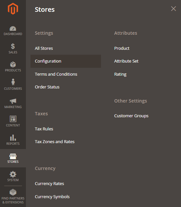This screenshot has width=181, height=207.
Task: Open the Sales dollar icon
Action: (13, 46)
